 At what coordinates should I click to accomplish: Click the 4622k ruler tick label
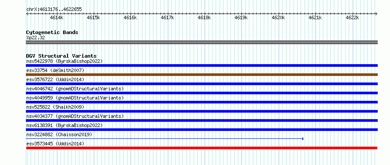coord(352,17)
